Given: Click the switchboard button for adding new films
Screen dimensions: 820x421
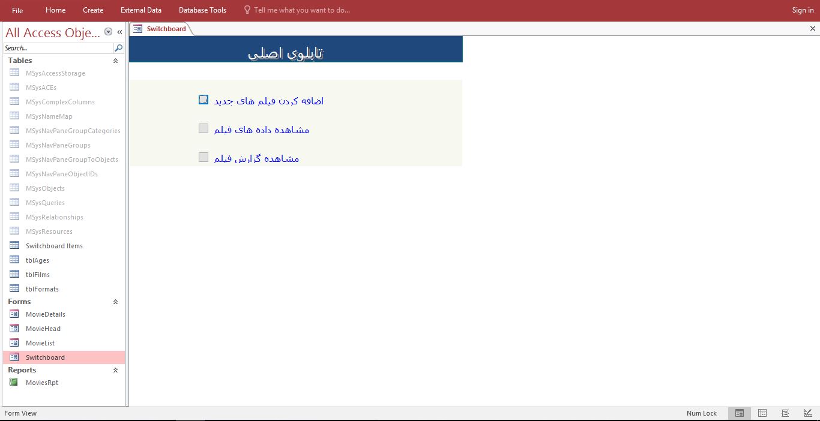Looking at the screenshot, I should [x=203, y=100].
